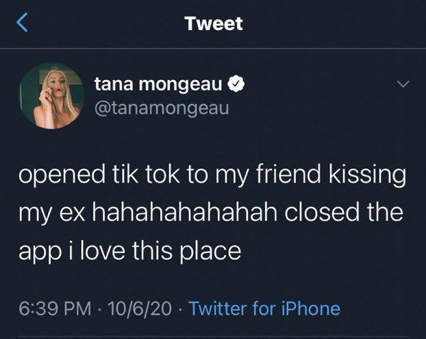Click the Twitter for iPhone source link
Viewport: 426px width, 339px height.
pyautogui.click(x=264, y=308)
